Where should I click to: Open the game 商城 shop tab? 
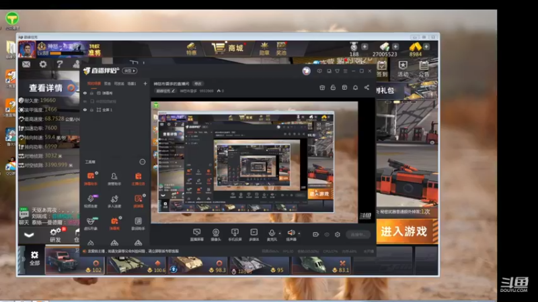click(x=227, y=48)
